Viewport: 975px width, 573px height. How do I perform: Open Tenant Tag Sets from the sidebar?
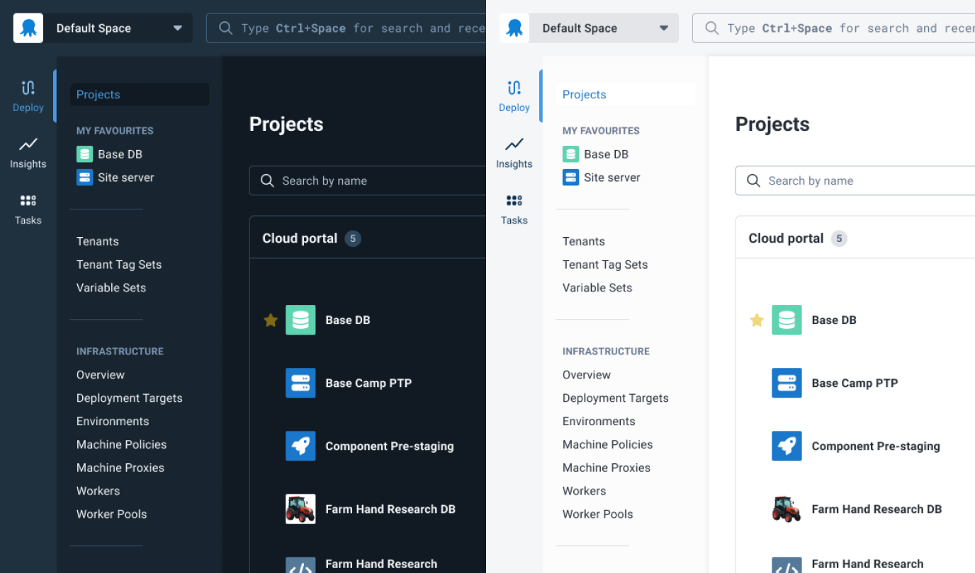[118, 264]
